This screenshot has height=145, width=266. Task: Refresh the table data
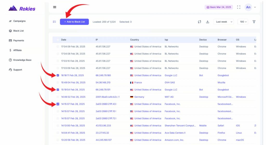(199, 22)
